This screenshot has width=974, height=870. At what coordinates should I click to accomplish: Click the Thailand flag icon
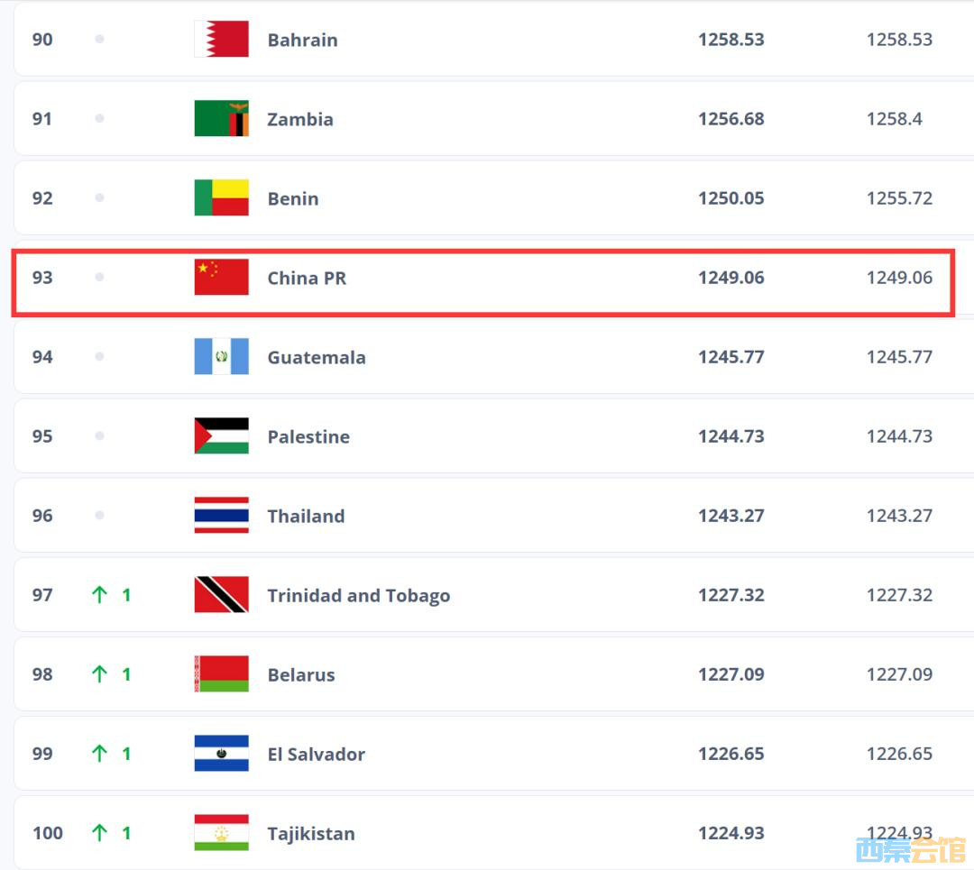[x=221, y=516]
